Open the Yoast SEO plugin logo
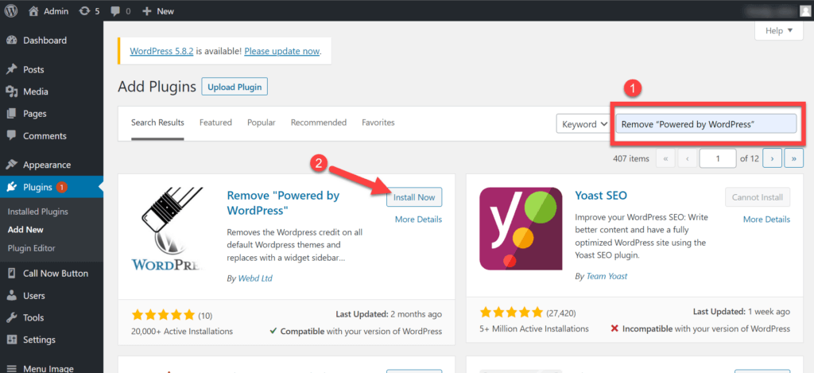The image size is (814, 373). (521, 228)
